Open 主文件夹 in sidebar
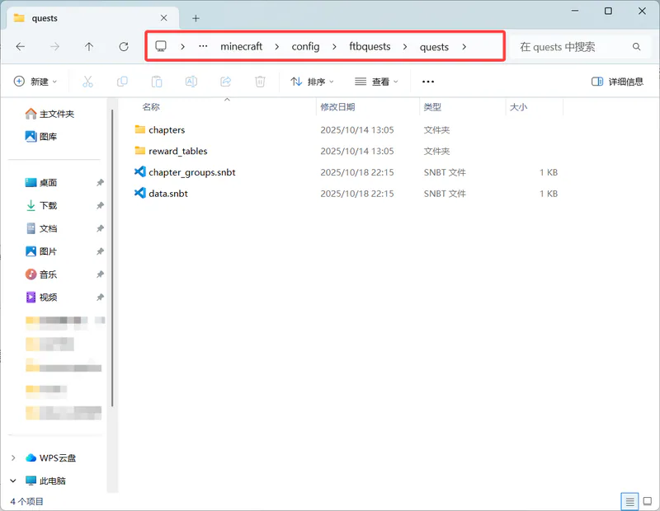 (49, 114)
